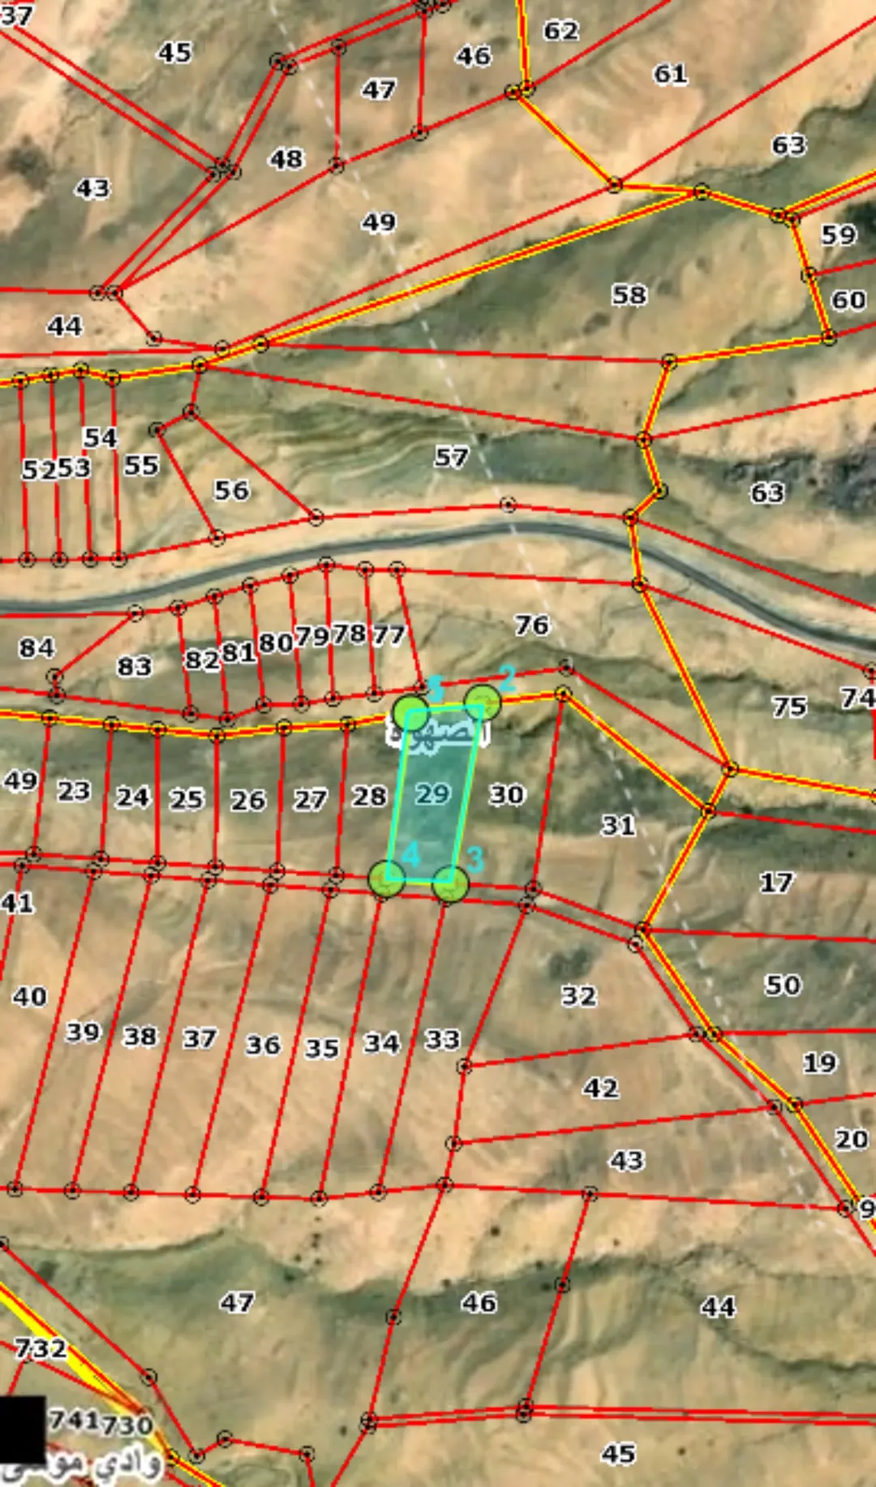The image size is (876, 1487).
Task: Click parcel 31 on the map
Action: coord(618,826)
